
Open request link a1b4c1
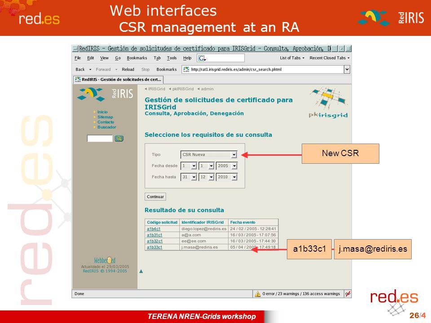point(154,229)
